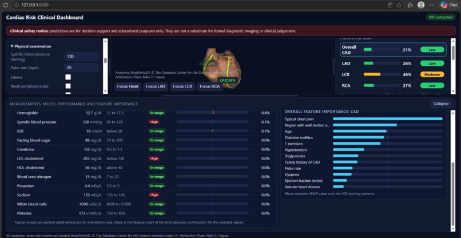Image resolution: width=461 pixels, height=238 pixels.
Task: Click the Age feature label
Action: (x=288, y=131)
